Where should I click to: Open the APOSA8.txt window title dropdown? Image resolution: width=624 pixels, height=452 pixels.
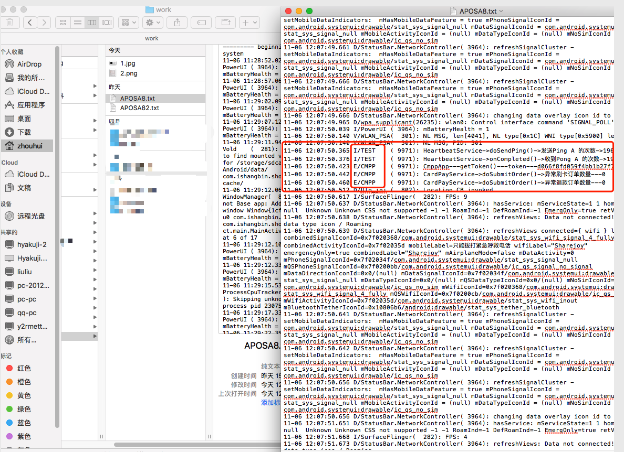(501, 11)
